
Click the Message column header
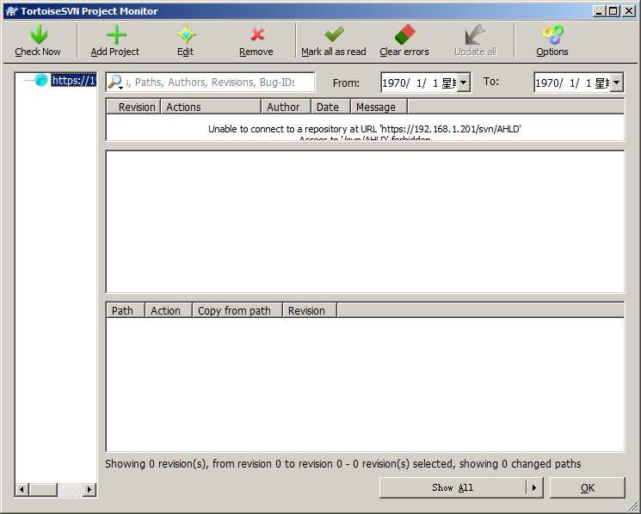[x=379, y=107]
